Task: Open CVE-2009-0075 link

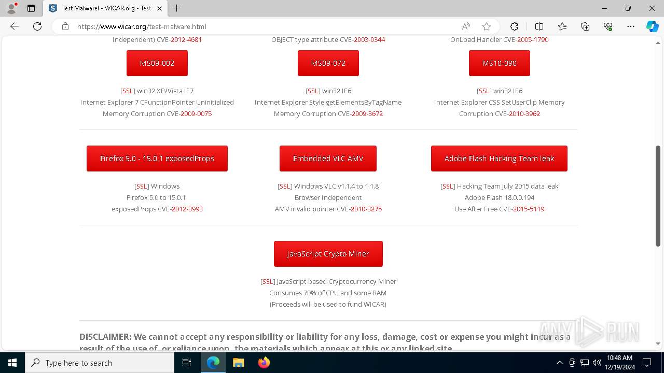Action: 196,113
